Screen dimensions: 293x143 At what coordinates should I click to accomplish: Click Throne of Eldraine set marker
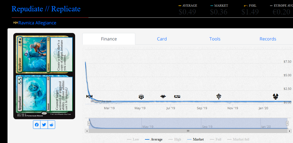(x=219, y=97)
